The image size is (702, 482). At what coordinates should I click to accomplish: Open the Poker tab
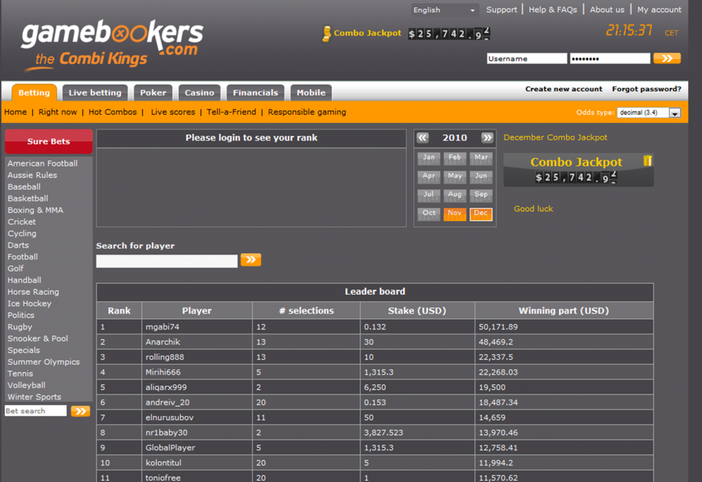153,93
